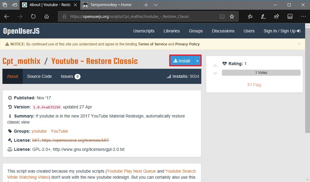Screen dimensions: 310x182
Task: Click struck-through MIT license link
Action: tap(71, 140)
